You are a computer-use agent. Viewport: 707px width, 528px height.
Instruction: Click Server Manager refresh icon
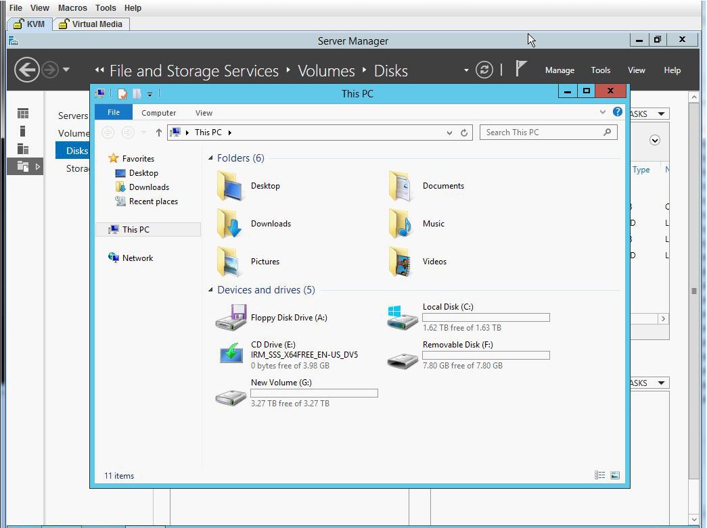point(484,70)
